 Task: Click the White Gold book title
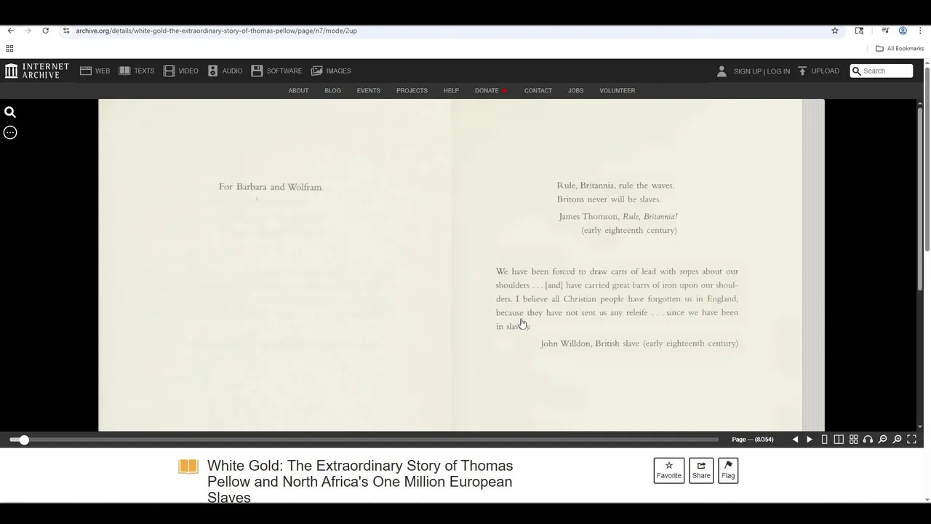pos(360,481)
